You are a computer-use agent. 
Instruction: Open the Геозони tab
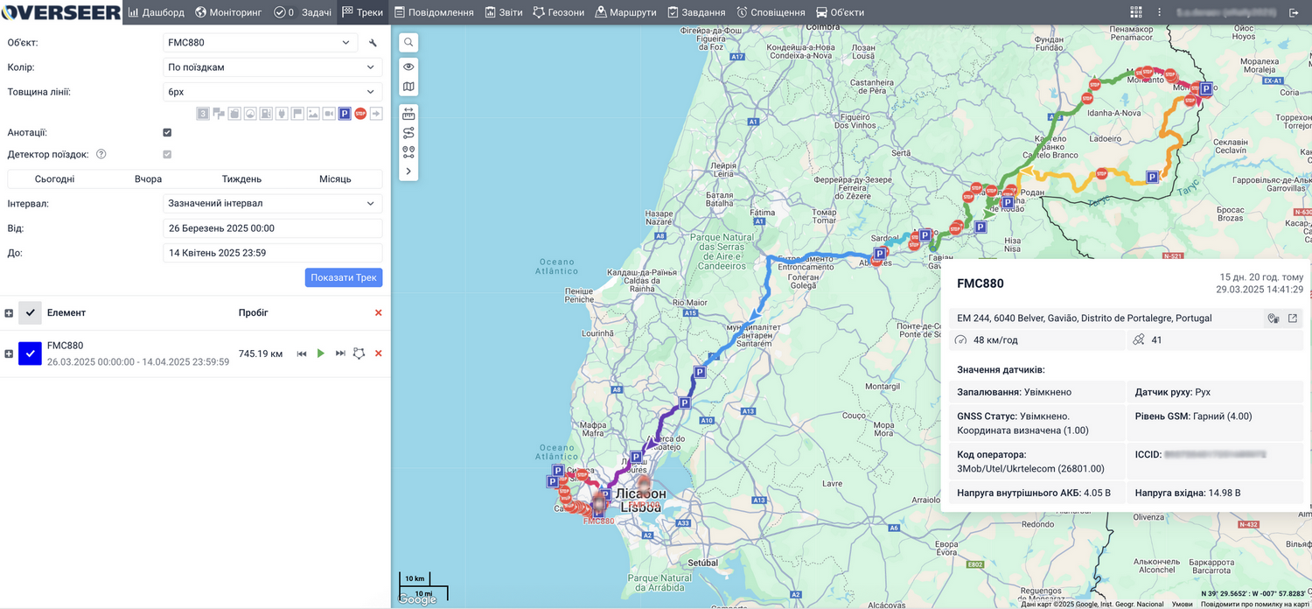coord(559,12)
